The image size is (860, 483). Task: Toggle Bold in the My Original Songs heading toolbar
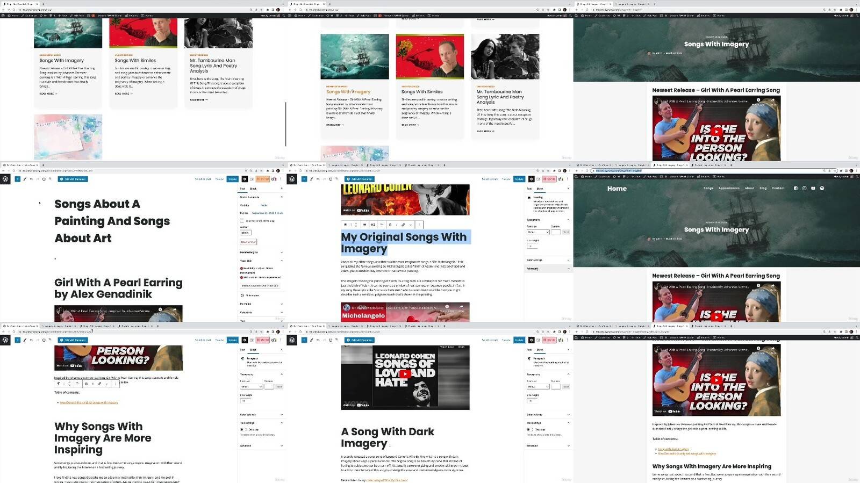point(390,225)
